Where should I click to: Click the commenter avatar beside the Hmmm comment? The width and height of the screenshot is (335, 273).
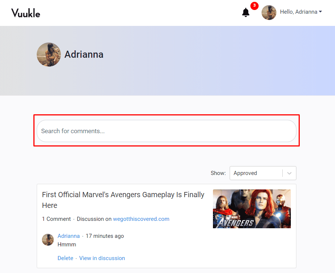pyautogui.click(x=48, y=240)
